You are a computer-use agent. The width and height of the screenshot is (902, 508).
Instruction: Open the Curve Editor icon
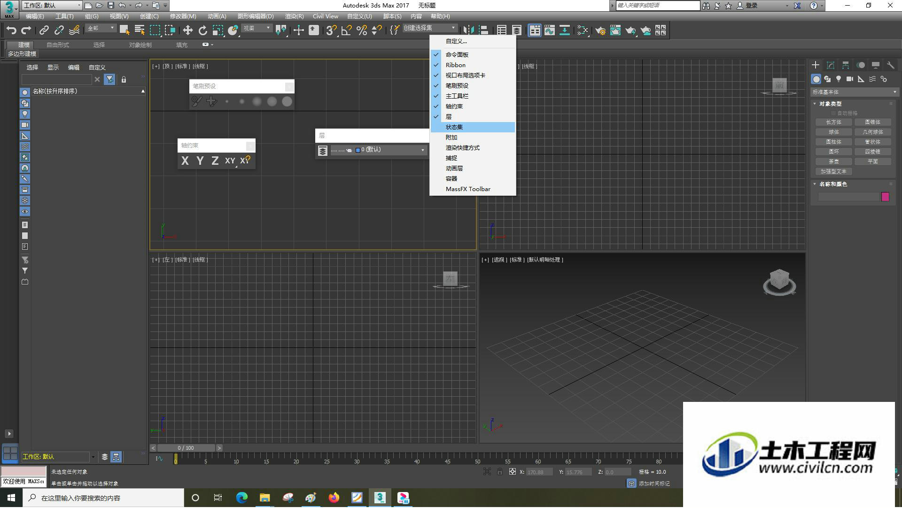[x=550, y=31]
